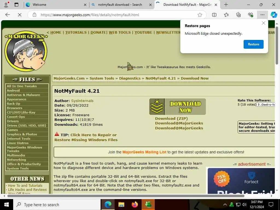Open the MajorGeeks Mailing List link
Image resolution: width=280 pixels, height=210 pixels.
(144, 152)
